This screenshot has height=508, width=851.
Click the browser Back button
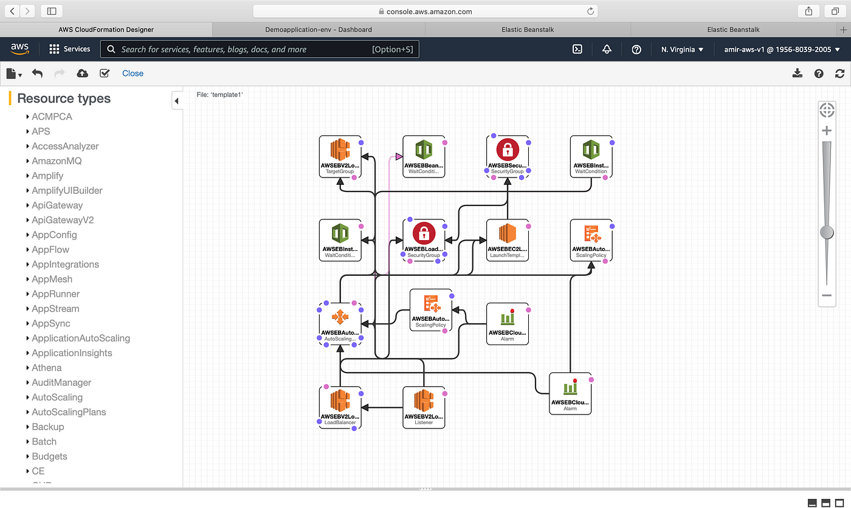(12, 11)
